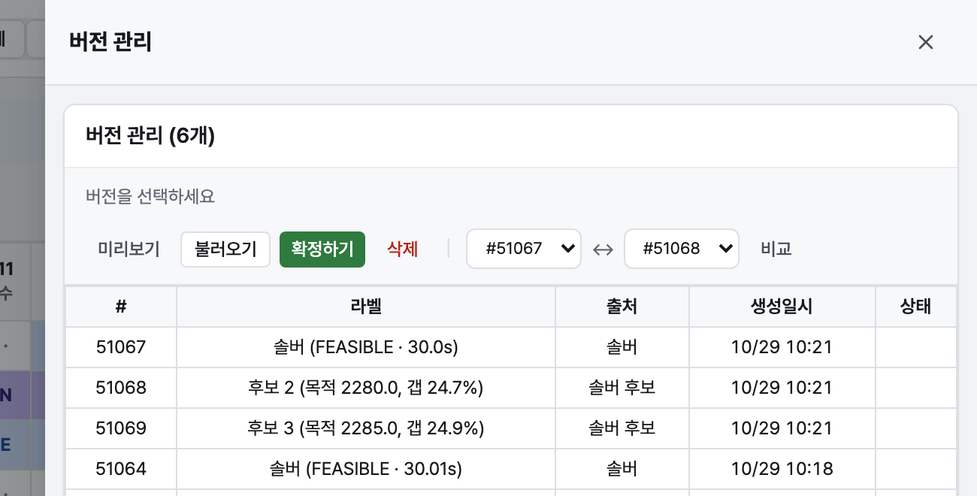Click label 후보 3 (목적 2285.0, 갭 24.9%)
Viewport: 977px width, 496px height.
point(366,428)
